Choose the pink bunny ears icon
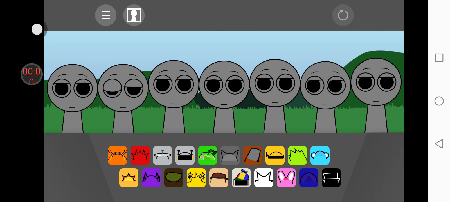 (286, 178)
